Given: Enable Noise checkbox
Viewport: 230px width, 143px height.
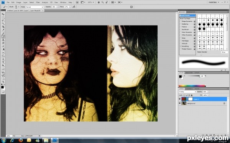Looking at the screenshot, I should click(181, 38).
